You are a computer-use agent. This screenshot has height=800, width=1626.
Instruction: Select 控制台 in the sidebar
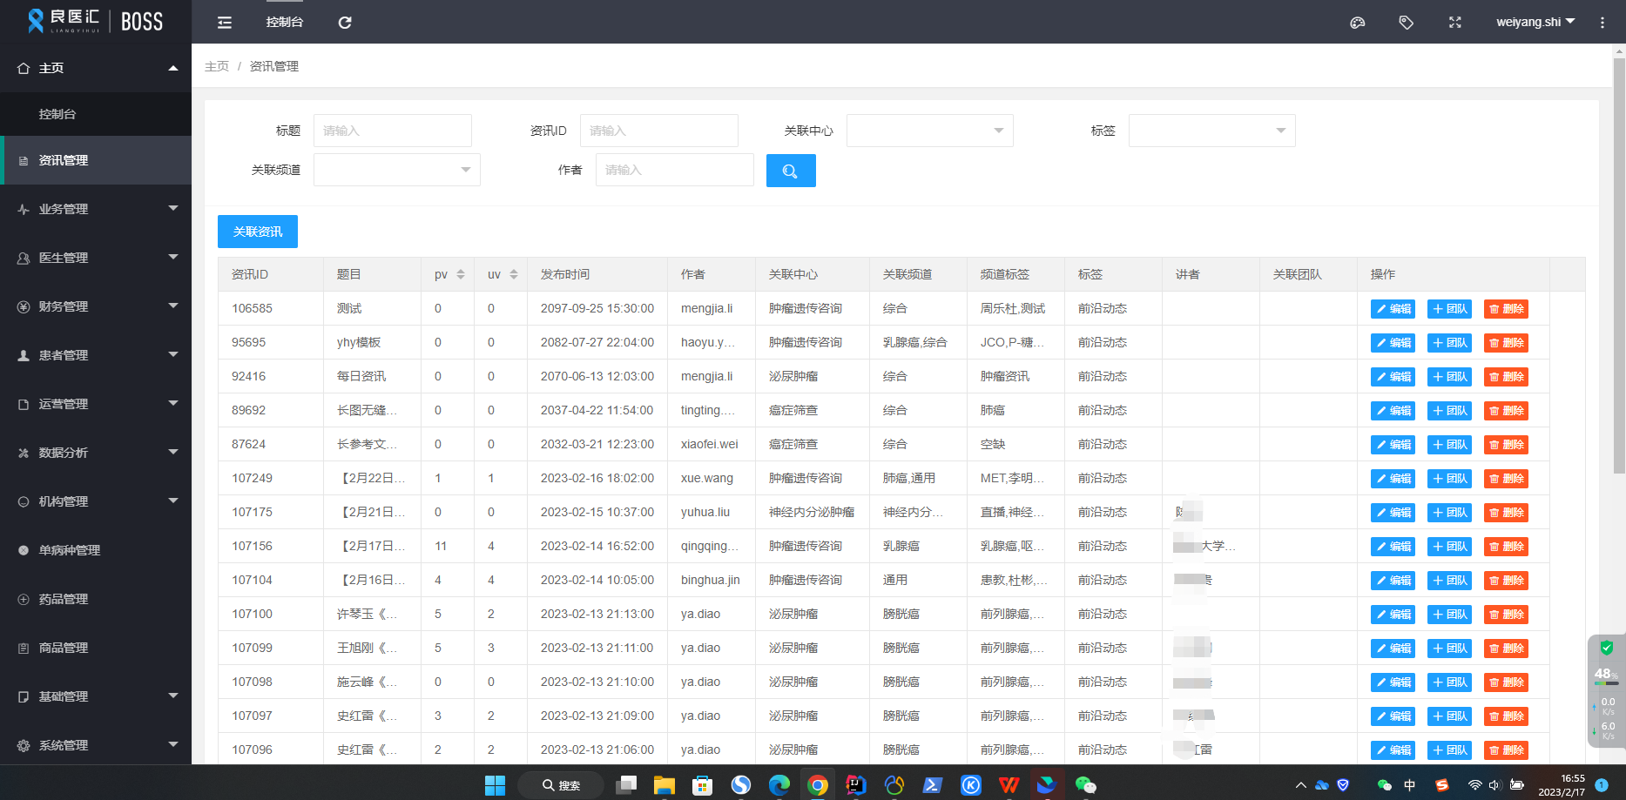click(x=96, y=114)
